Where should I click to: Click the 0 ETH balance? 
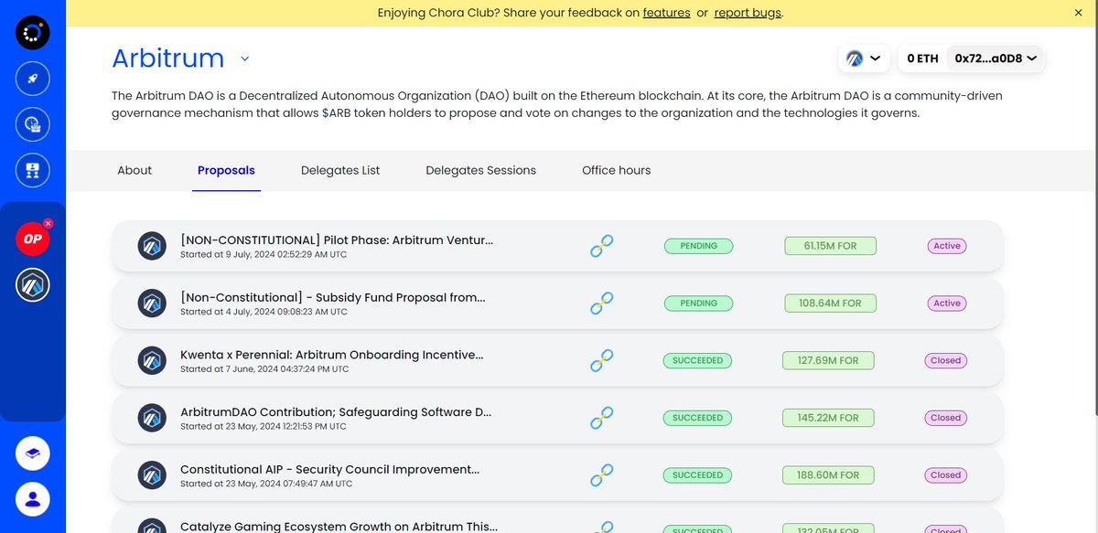click(922, 59)
